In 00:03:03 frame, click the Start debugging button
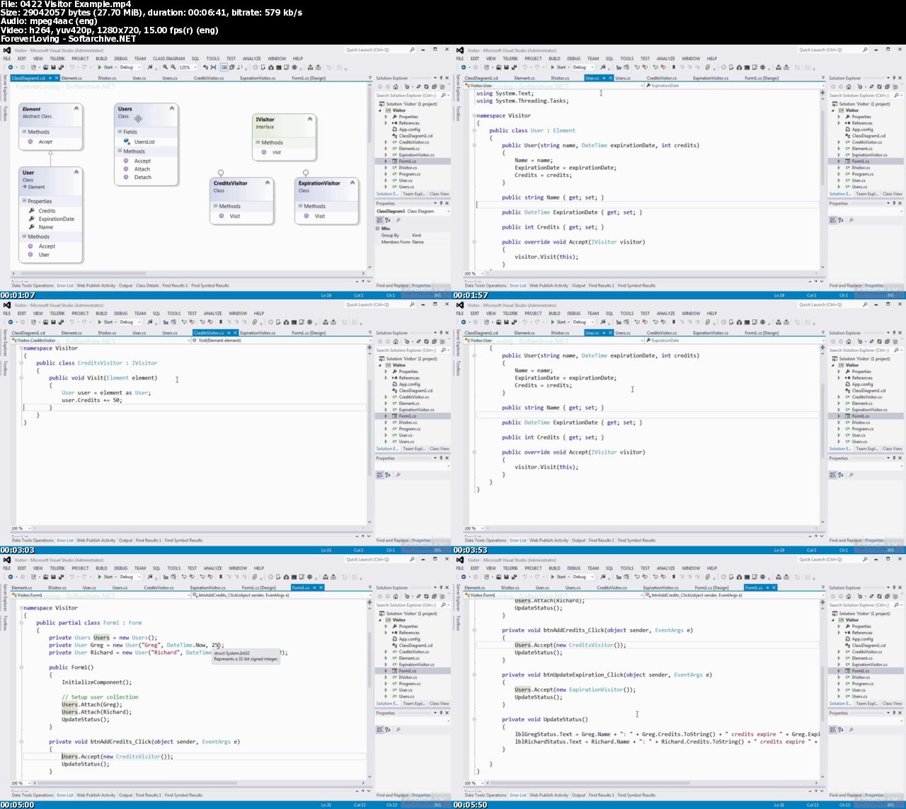The height and width of the screenshot is (809, 906). [x=106, y=322]
